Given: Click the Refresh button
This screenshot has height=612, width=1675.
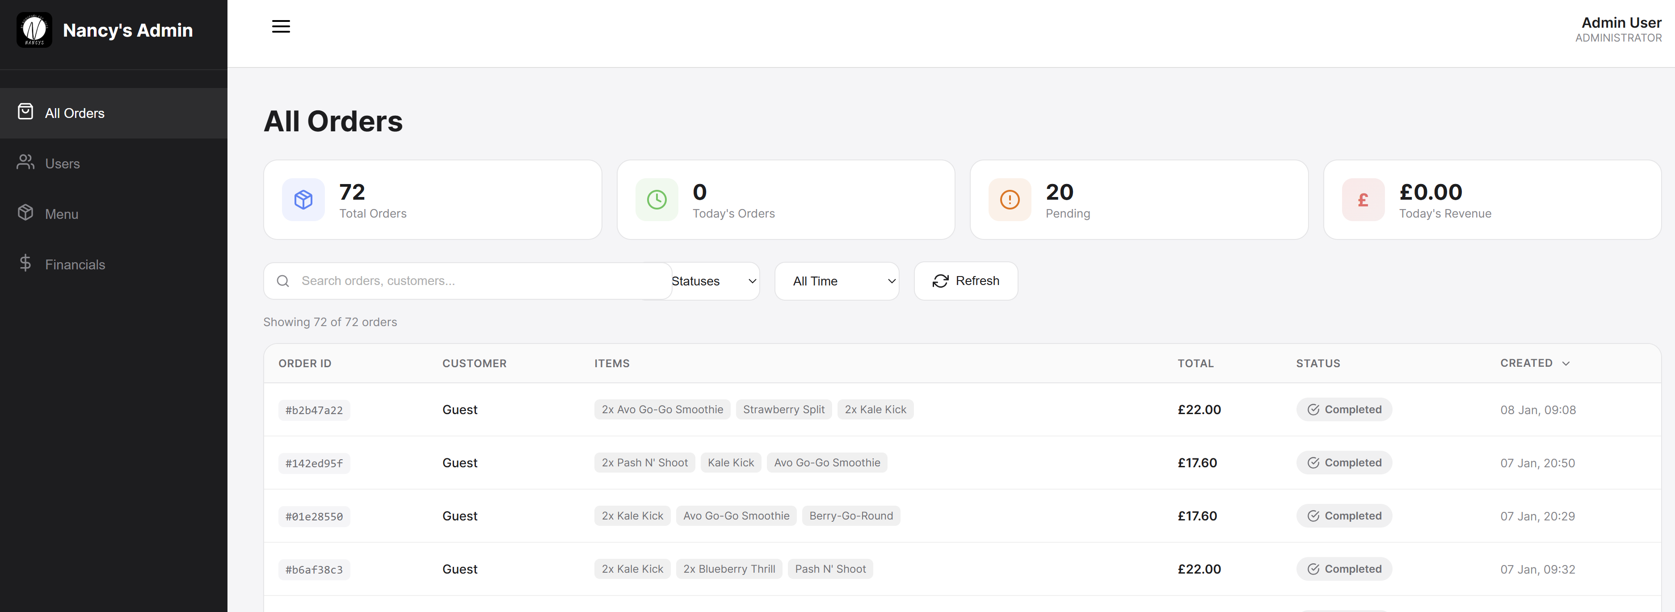Looking at the screenshot, I should pyautogui.click(x=966, y=281).
